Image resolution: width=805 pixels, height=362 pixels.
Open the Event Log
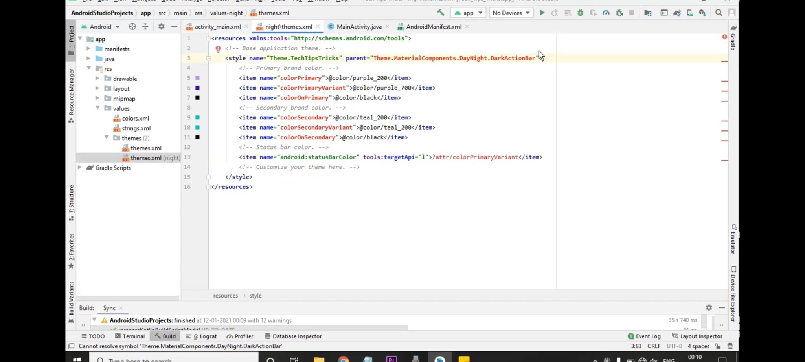(x=644, y=336)
